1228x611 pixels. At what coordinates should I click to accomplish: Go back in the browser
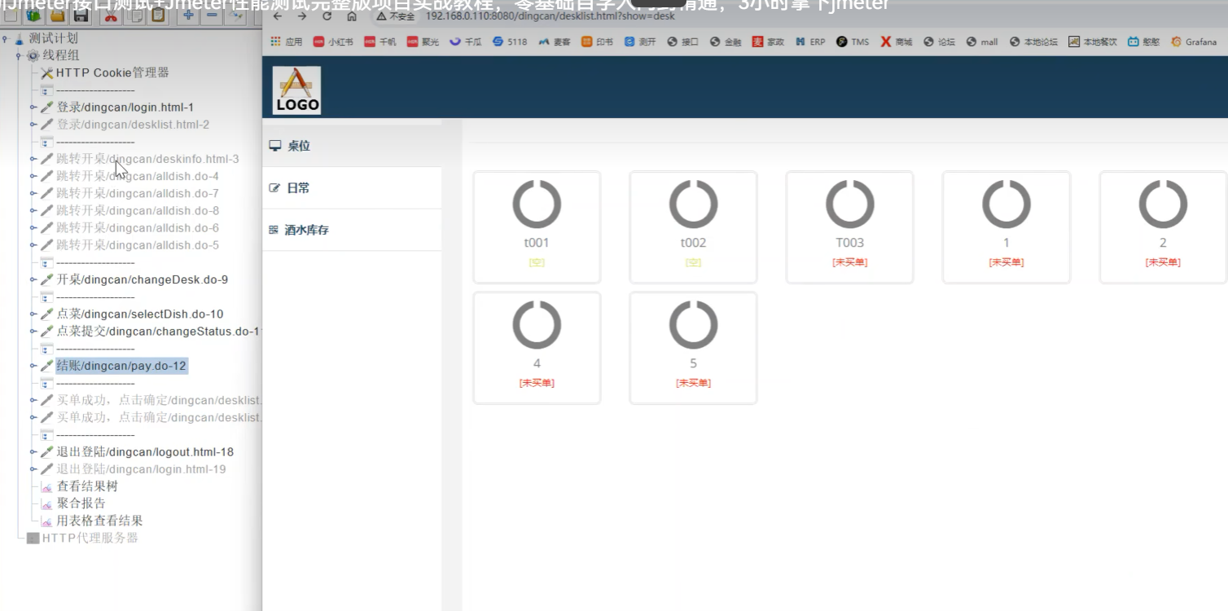(278, 16)
